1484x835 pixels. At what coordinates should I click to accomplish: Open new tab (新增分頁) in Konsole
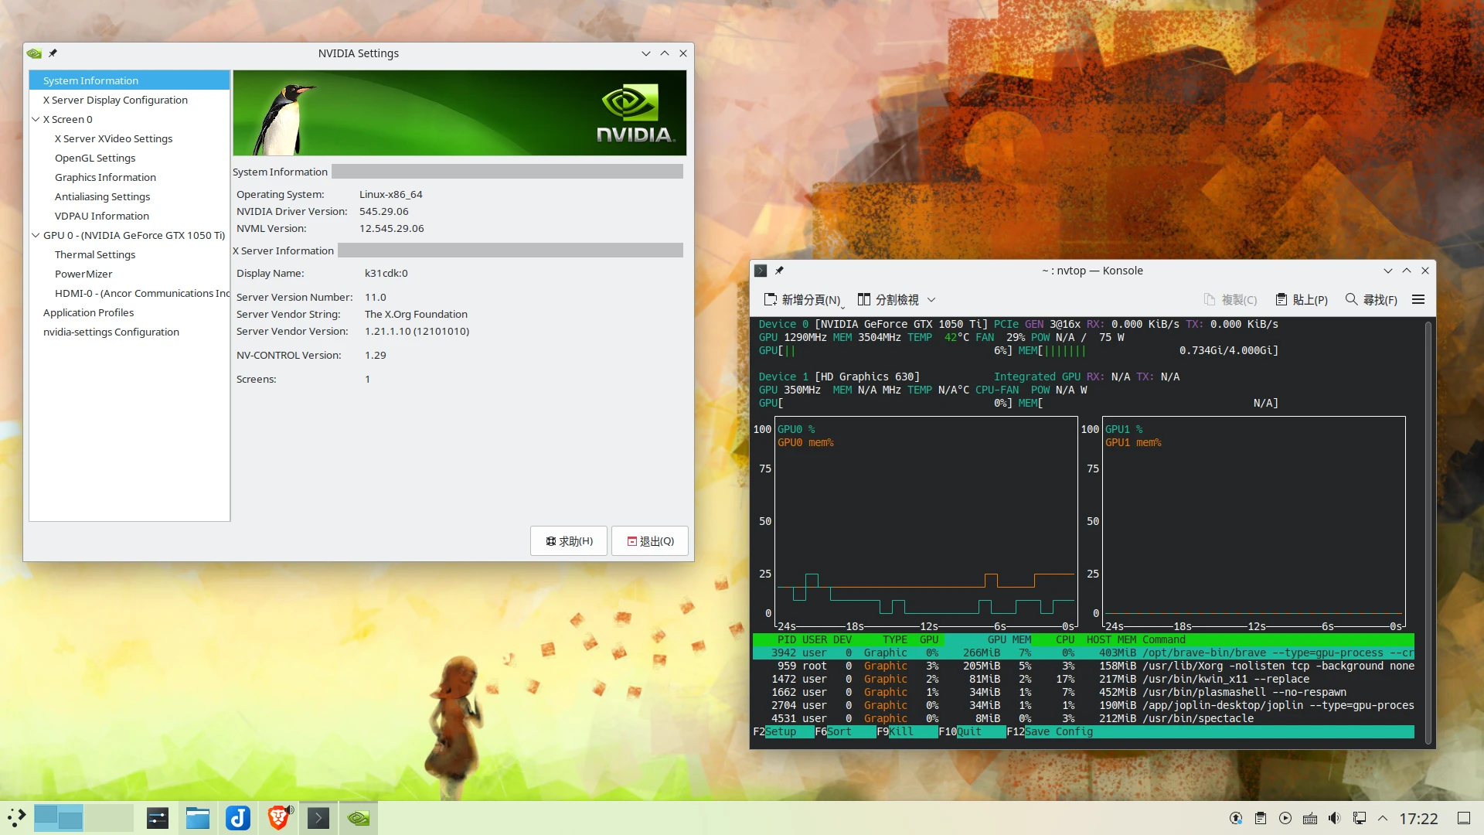click(x=802, y=300)
